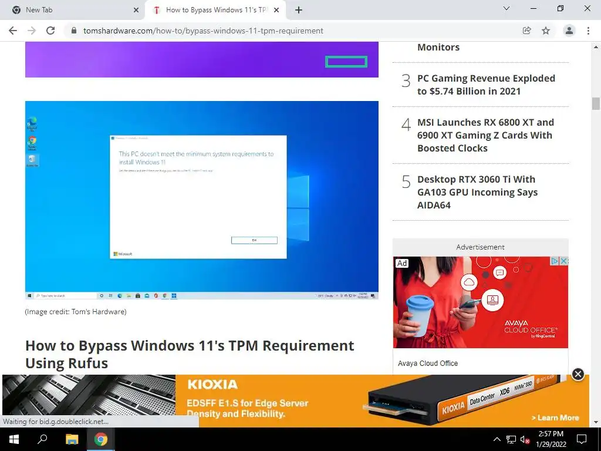Viewport: 601px width, 451px height.
Task: Open the taskbar clock and date
Action: click(551, 439)
